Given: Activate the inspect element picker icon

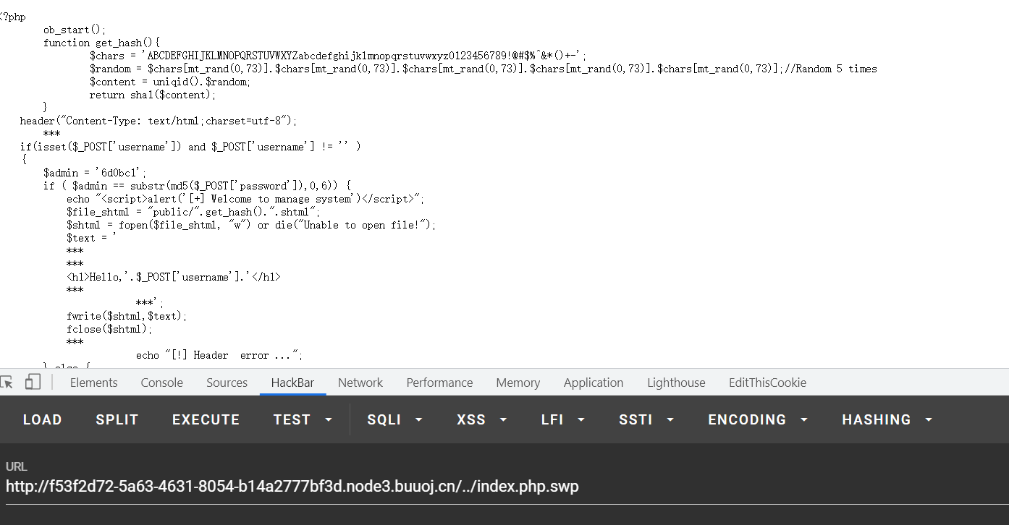Looking at the screenshot, I should coord(7,383).
